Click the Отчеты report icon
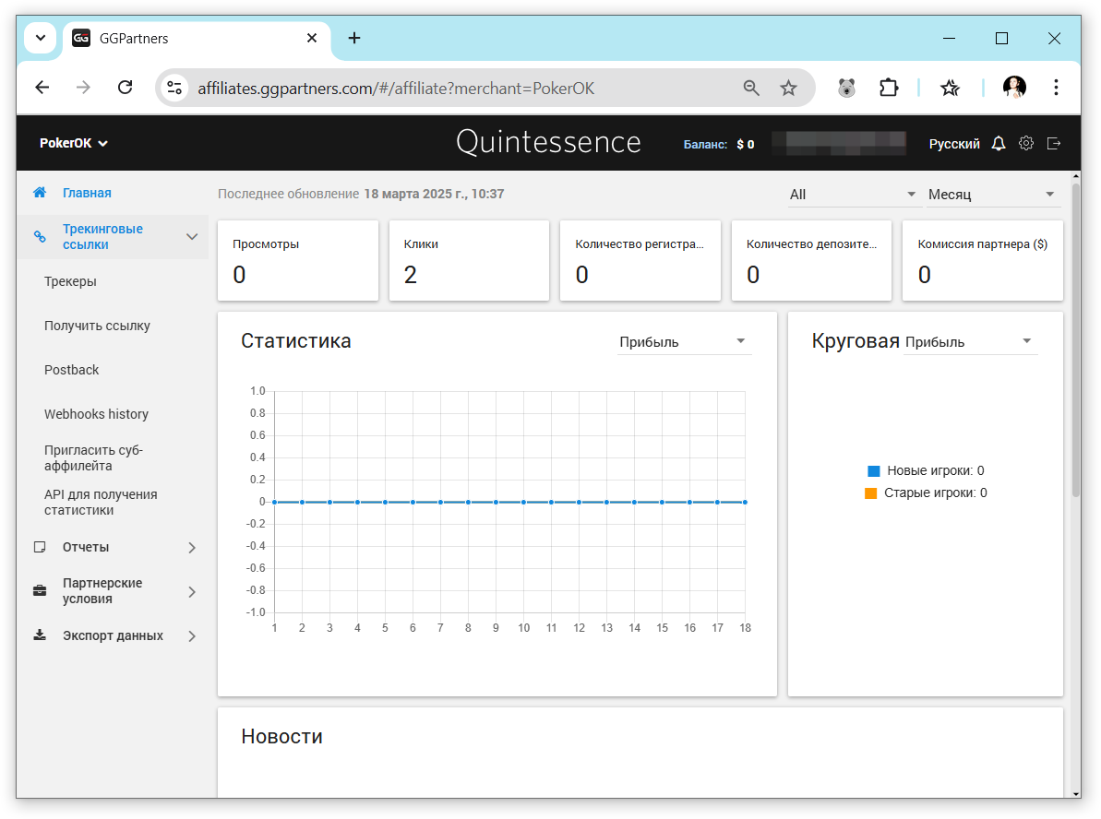The height and width of the screenshot is (819, 1101). 40,547
